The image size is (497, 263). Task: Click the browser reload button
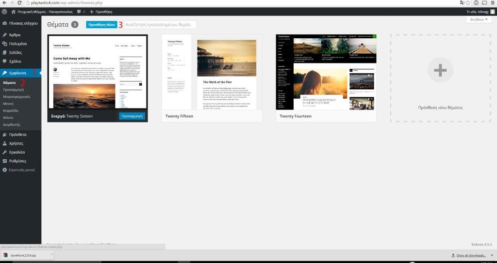click(x=19, y=3)
